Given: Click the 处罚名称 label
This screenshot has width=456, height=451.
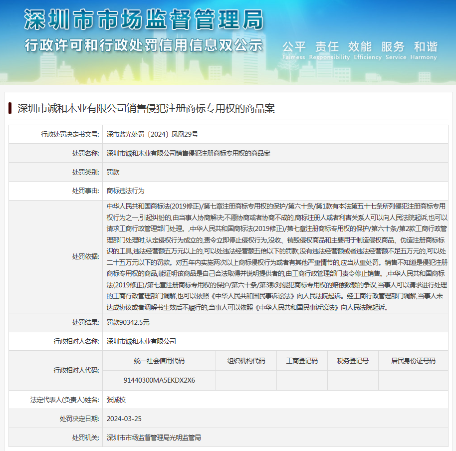Looking at the screenshot, I should click(x=85, y=153).
